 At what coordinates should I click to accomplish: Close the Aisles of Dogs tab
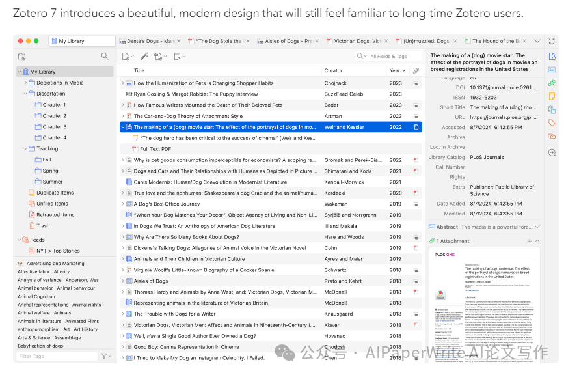(317, 41)
